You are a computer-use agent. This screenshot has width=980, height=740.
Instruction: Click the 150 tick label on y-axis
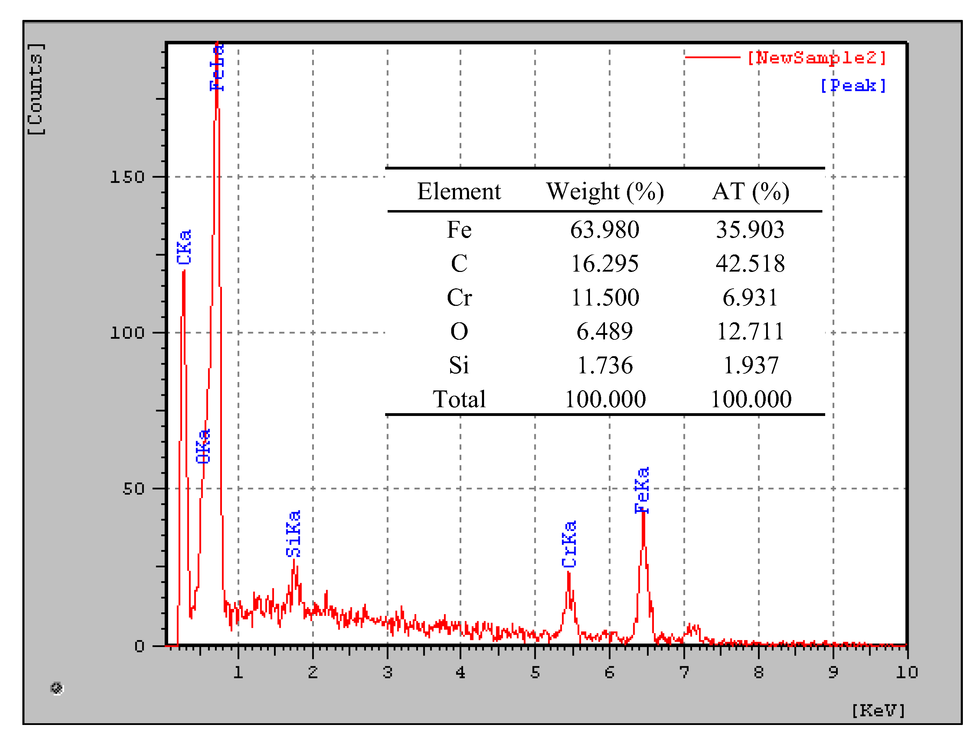(x=127, y=177)
